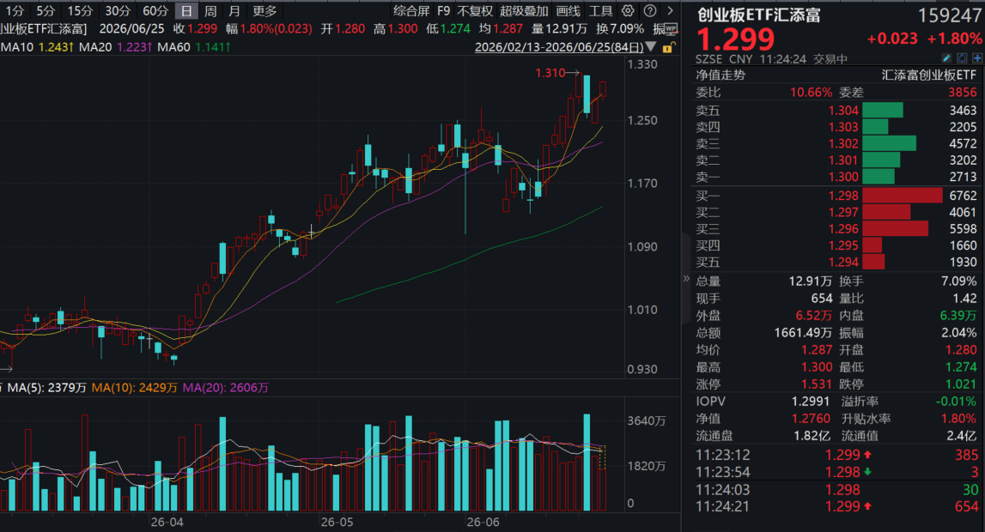Click the tallest teal June volume bar
985x532 pixels.
tap(587, 462)
